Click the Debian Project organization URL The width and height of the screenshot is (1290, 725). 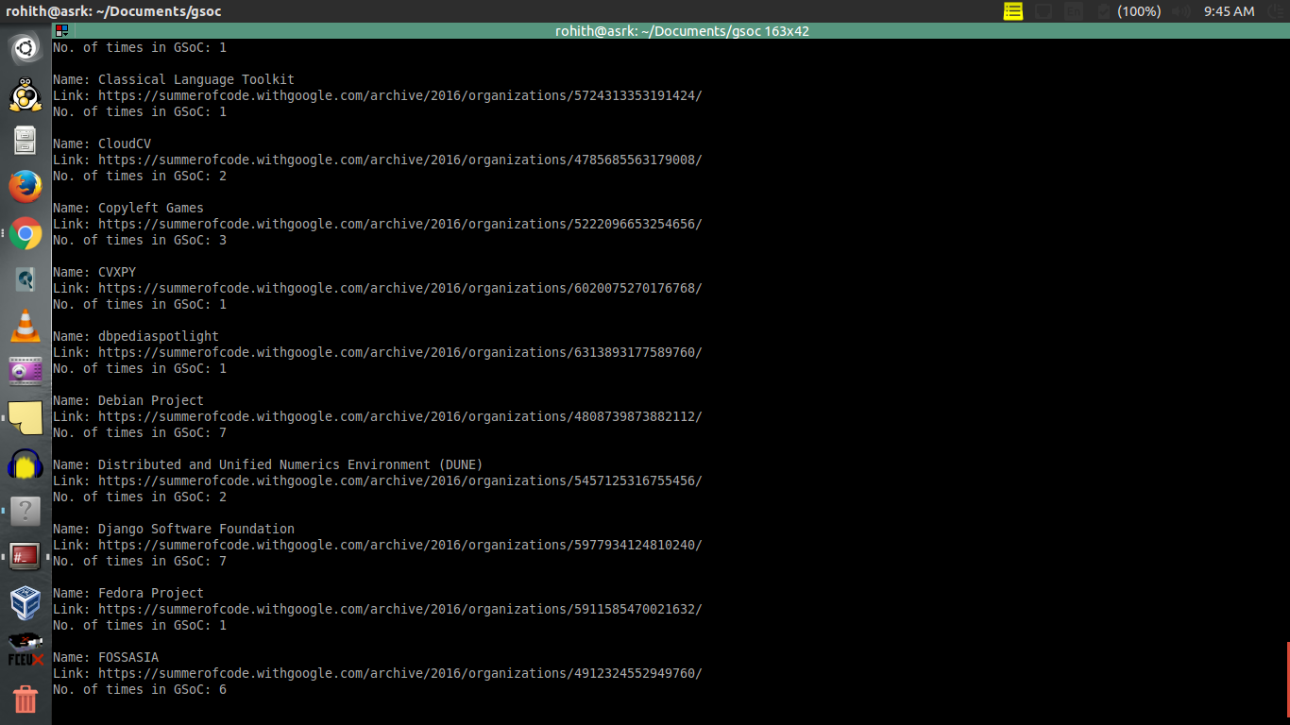tap(400, 416)
